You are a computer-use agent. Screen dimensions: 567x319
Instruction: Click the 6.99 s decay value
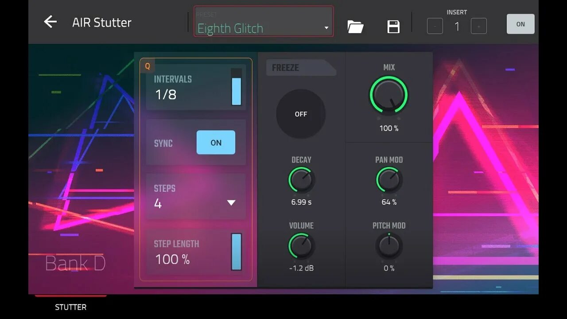[x=301, y=202]
